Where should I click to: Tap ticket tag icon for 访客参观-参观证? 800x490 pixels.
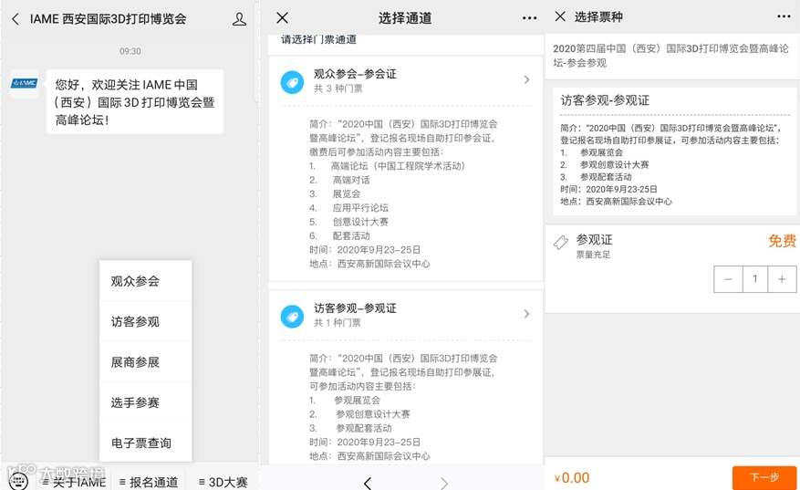pos(292,317)
